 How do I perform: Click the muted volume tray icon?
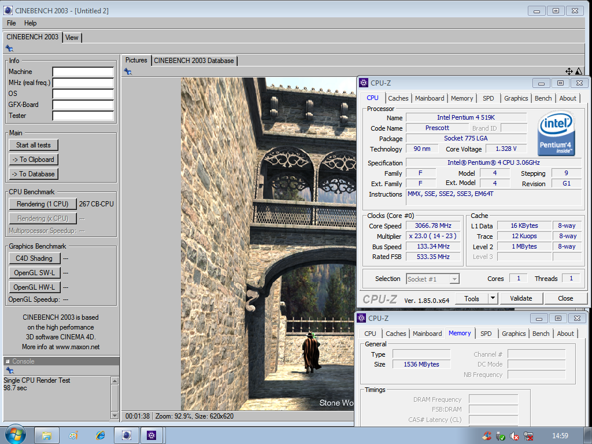[514, 436]
